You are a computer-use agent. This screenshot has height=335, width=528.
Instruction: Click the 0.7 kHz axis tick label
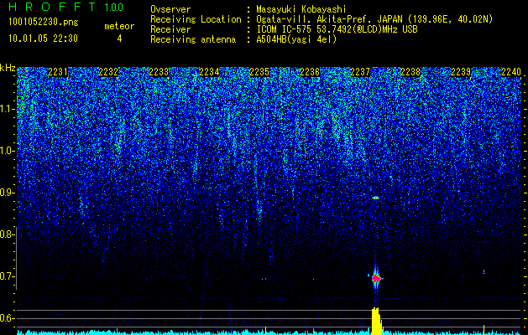[6, 276]
